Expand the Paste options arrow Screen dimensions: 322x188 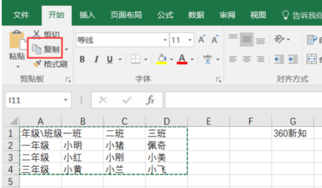pyautogui.click(x=18, y=66)
